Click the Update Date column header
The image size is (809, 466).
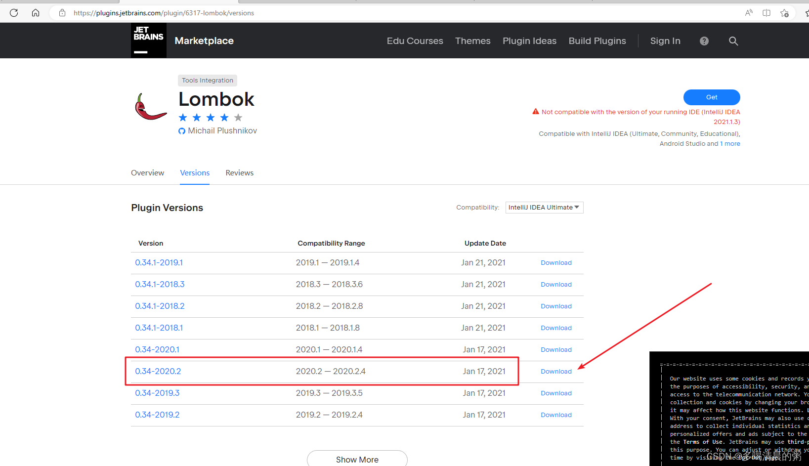[485, 244]
